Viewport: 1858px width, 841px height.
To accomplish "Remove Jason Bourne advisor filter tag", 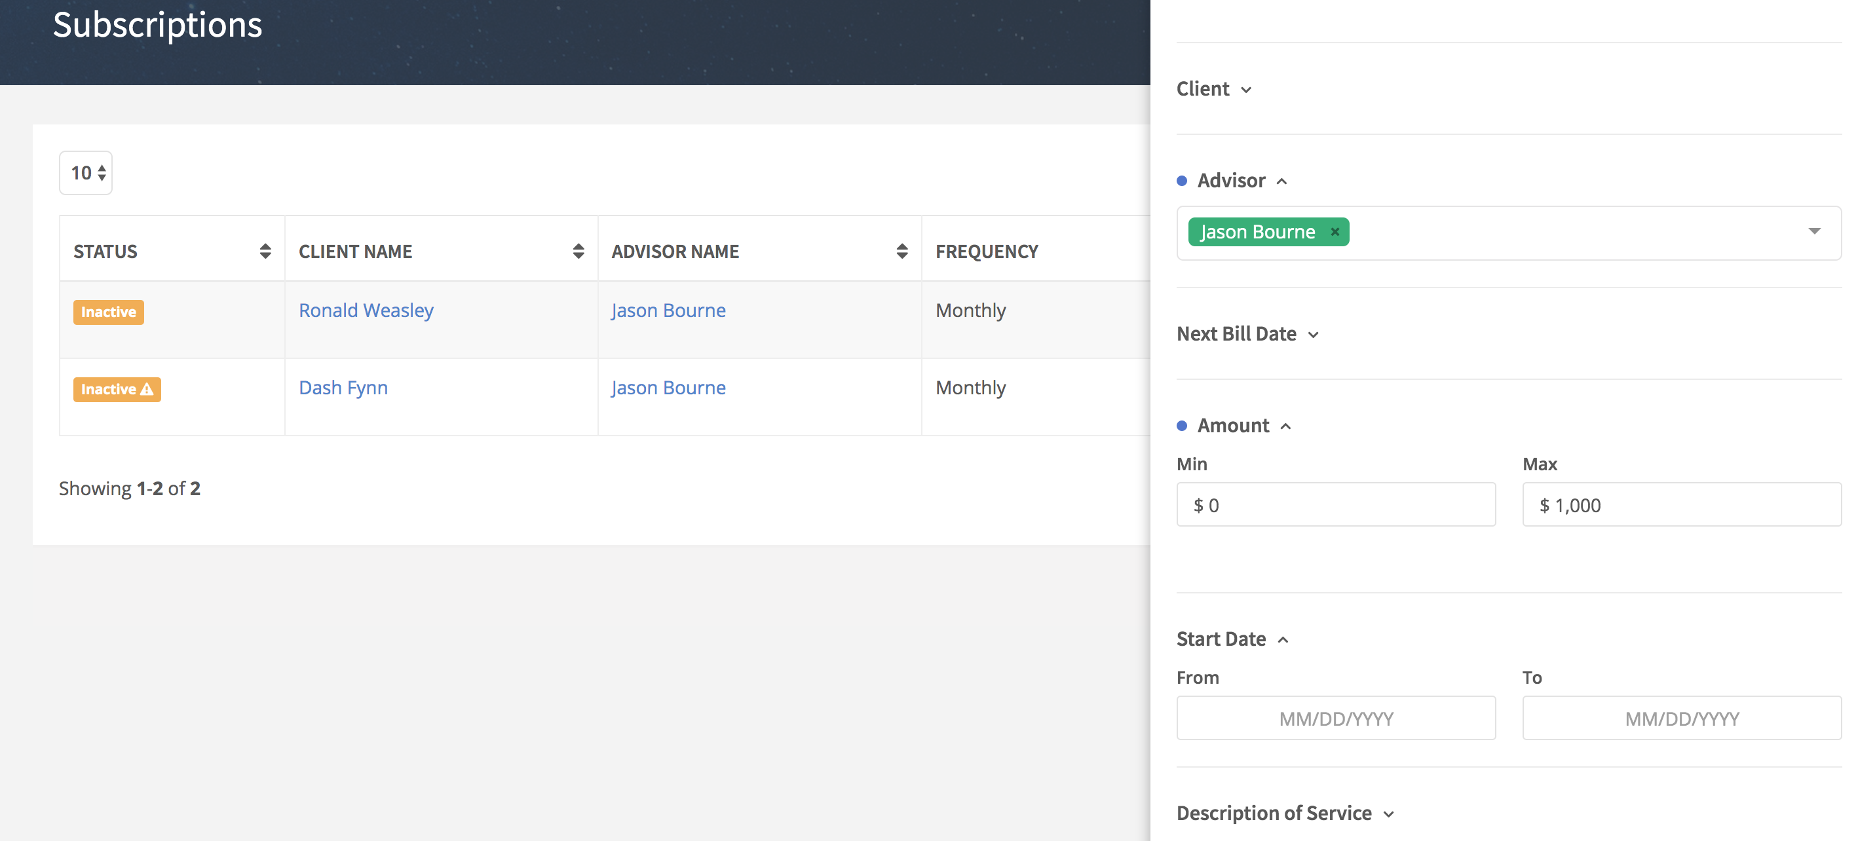I will (x=1335, y=231).
